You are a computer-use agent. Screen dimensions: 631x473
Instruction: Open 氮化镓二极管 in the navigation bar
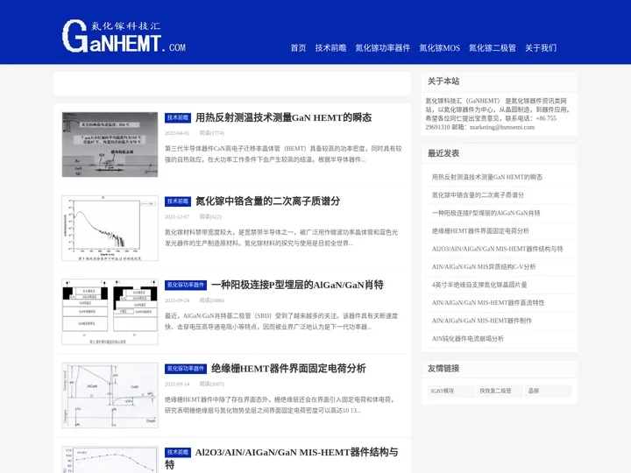pyautogui.click(x=493, y=48)
